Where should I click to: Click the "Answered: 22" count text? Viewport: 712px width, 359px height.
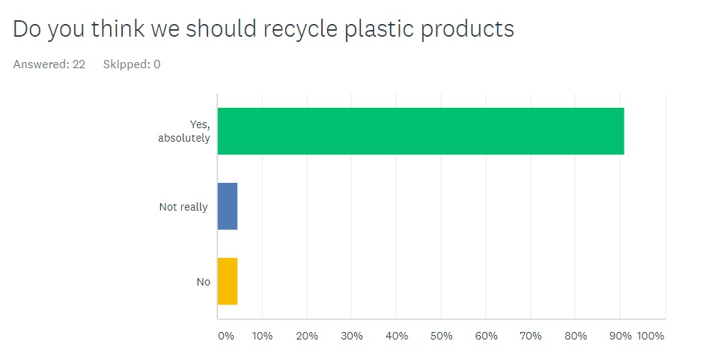pos(49,64)
